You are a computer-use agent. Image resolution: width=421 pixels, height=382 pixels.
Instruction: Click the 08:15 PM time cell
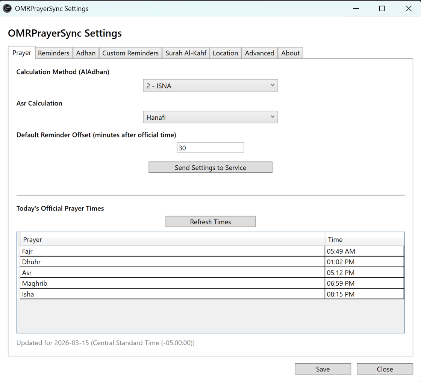point(364,294)
